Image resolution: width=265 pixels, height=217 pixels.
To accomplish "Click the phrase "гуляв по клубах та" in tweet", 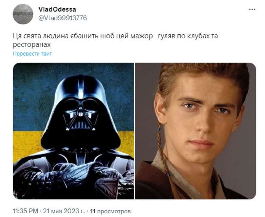I will [x=188, y=36].
